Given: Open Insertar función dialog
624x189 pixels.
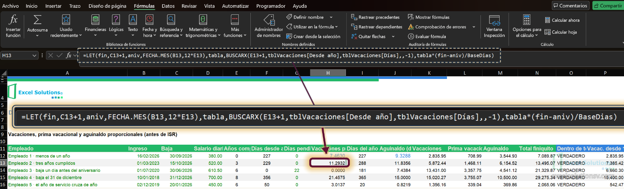Looking at the screenshot, I should point(13,26).
